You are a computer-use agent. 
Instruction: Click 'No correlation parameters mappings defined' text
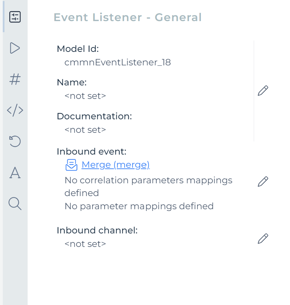148,180
